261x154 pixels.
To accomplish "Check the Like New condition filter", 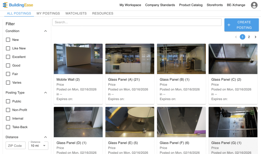I will pyautogui.click(x=8, y=48).
